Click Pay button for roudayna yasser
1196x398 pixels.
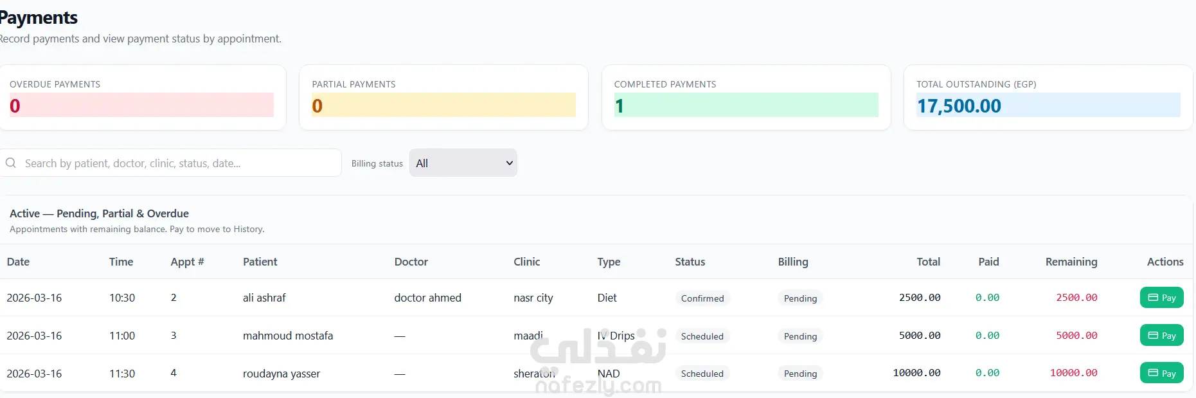point(1161,373)
